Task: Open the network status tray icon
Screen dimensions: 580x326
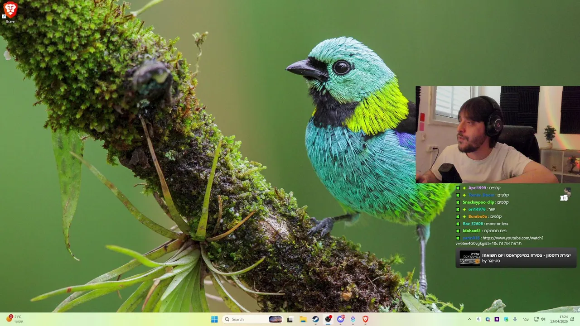Action: (536, 319)
